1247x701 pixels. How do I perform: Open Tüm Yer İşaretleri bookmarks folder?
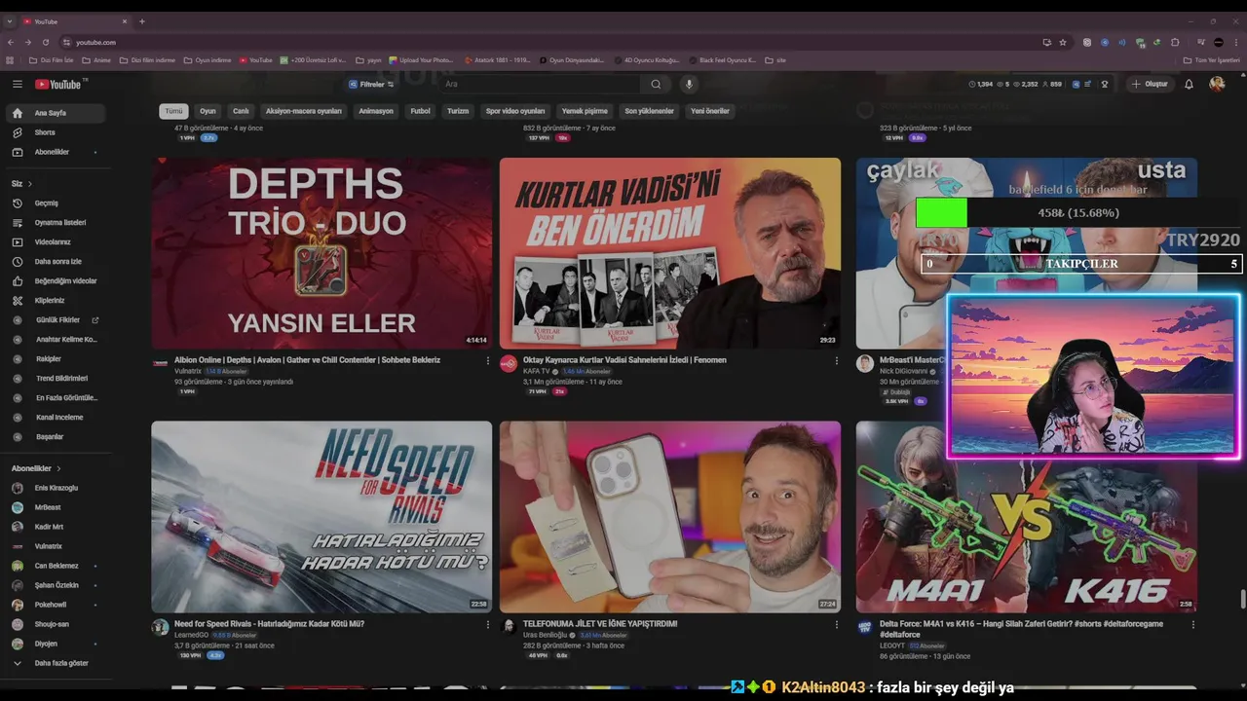pyautogui.click(x=1211, y=60)
